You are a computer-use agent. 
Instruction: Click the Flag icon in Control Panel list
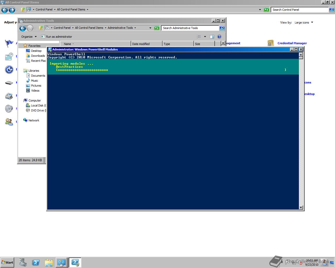pos(9,43)
